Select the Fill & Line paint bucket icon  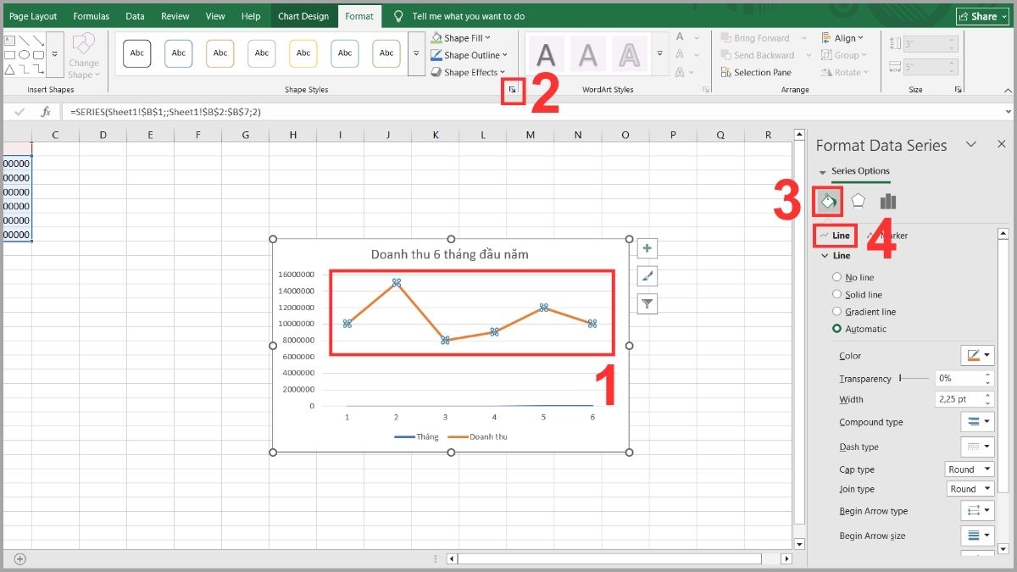click(x=827, y=201)
